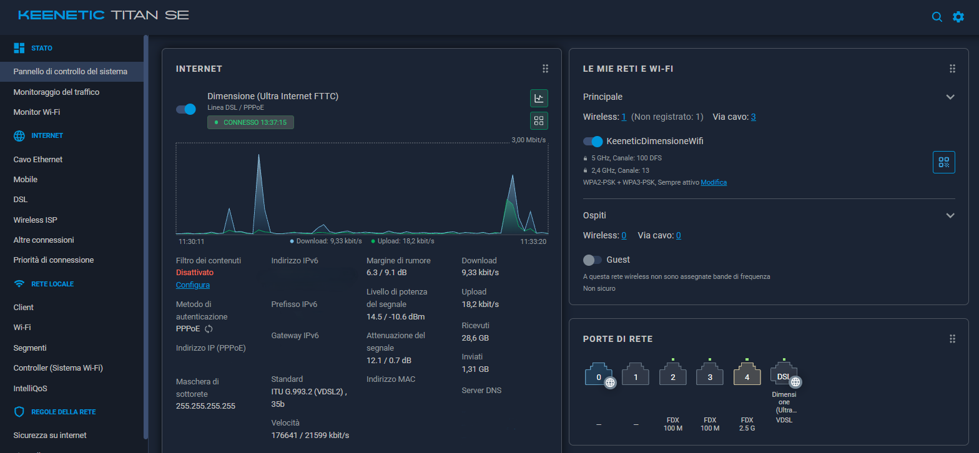Click the sidebar vertical scrollbar
The width and height of the screenshot is (979, 453).
146,237
